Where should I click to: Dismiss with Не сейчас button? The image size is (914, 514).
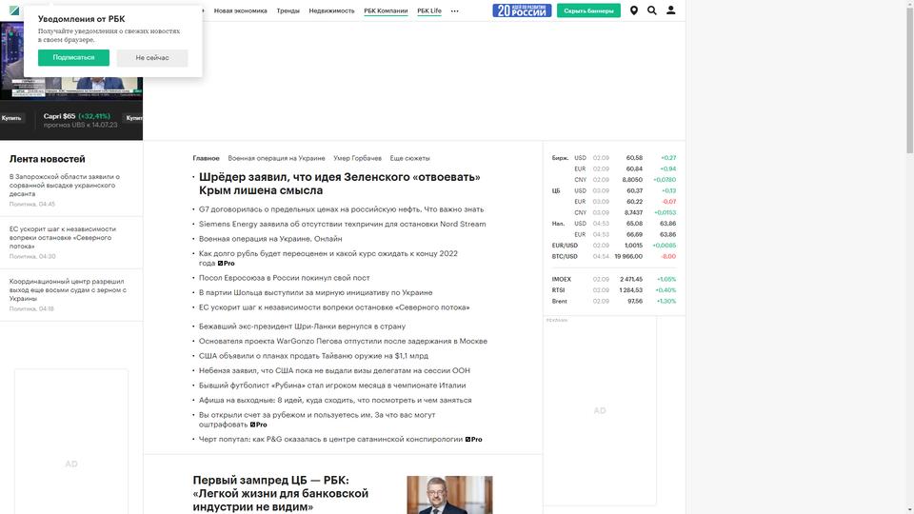[x=152, y=58]
